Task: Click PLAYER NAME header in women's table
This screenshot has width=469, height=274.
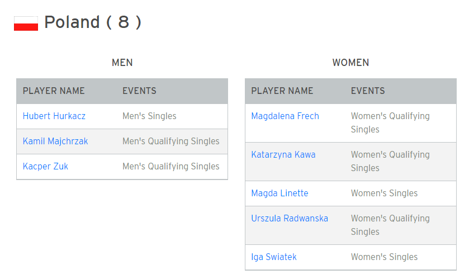Action: [282, 91]
